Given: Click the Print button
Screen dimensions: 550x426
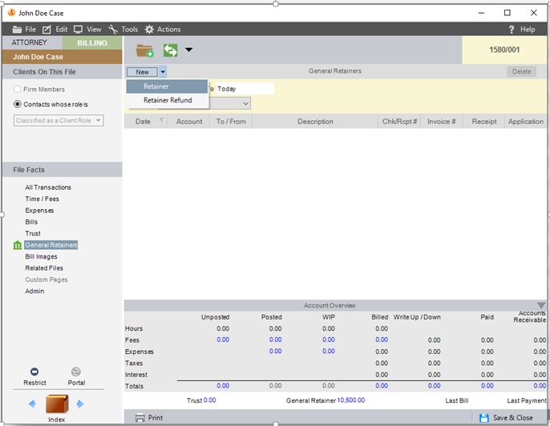Looking at the screenshot, I should point(149,418).
